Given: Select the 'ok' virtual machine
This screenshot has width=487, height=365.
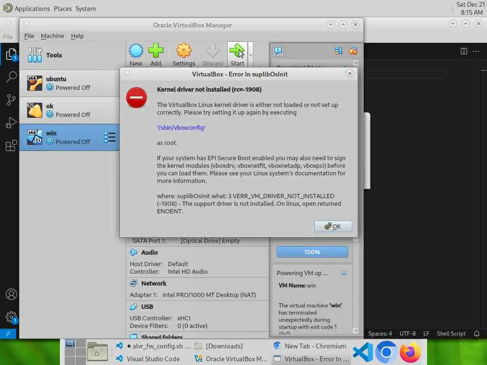Looking at the screenshot, I should click(69, 110).
